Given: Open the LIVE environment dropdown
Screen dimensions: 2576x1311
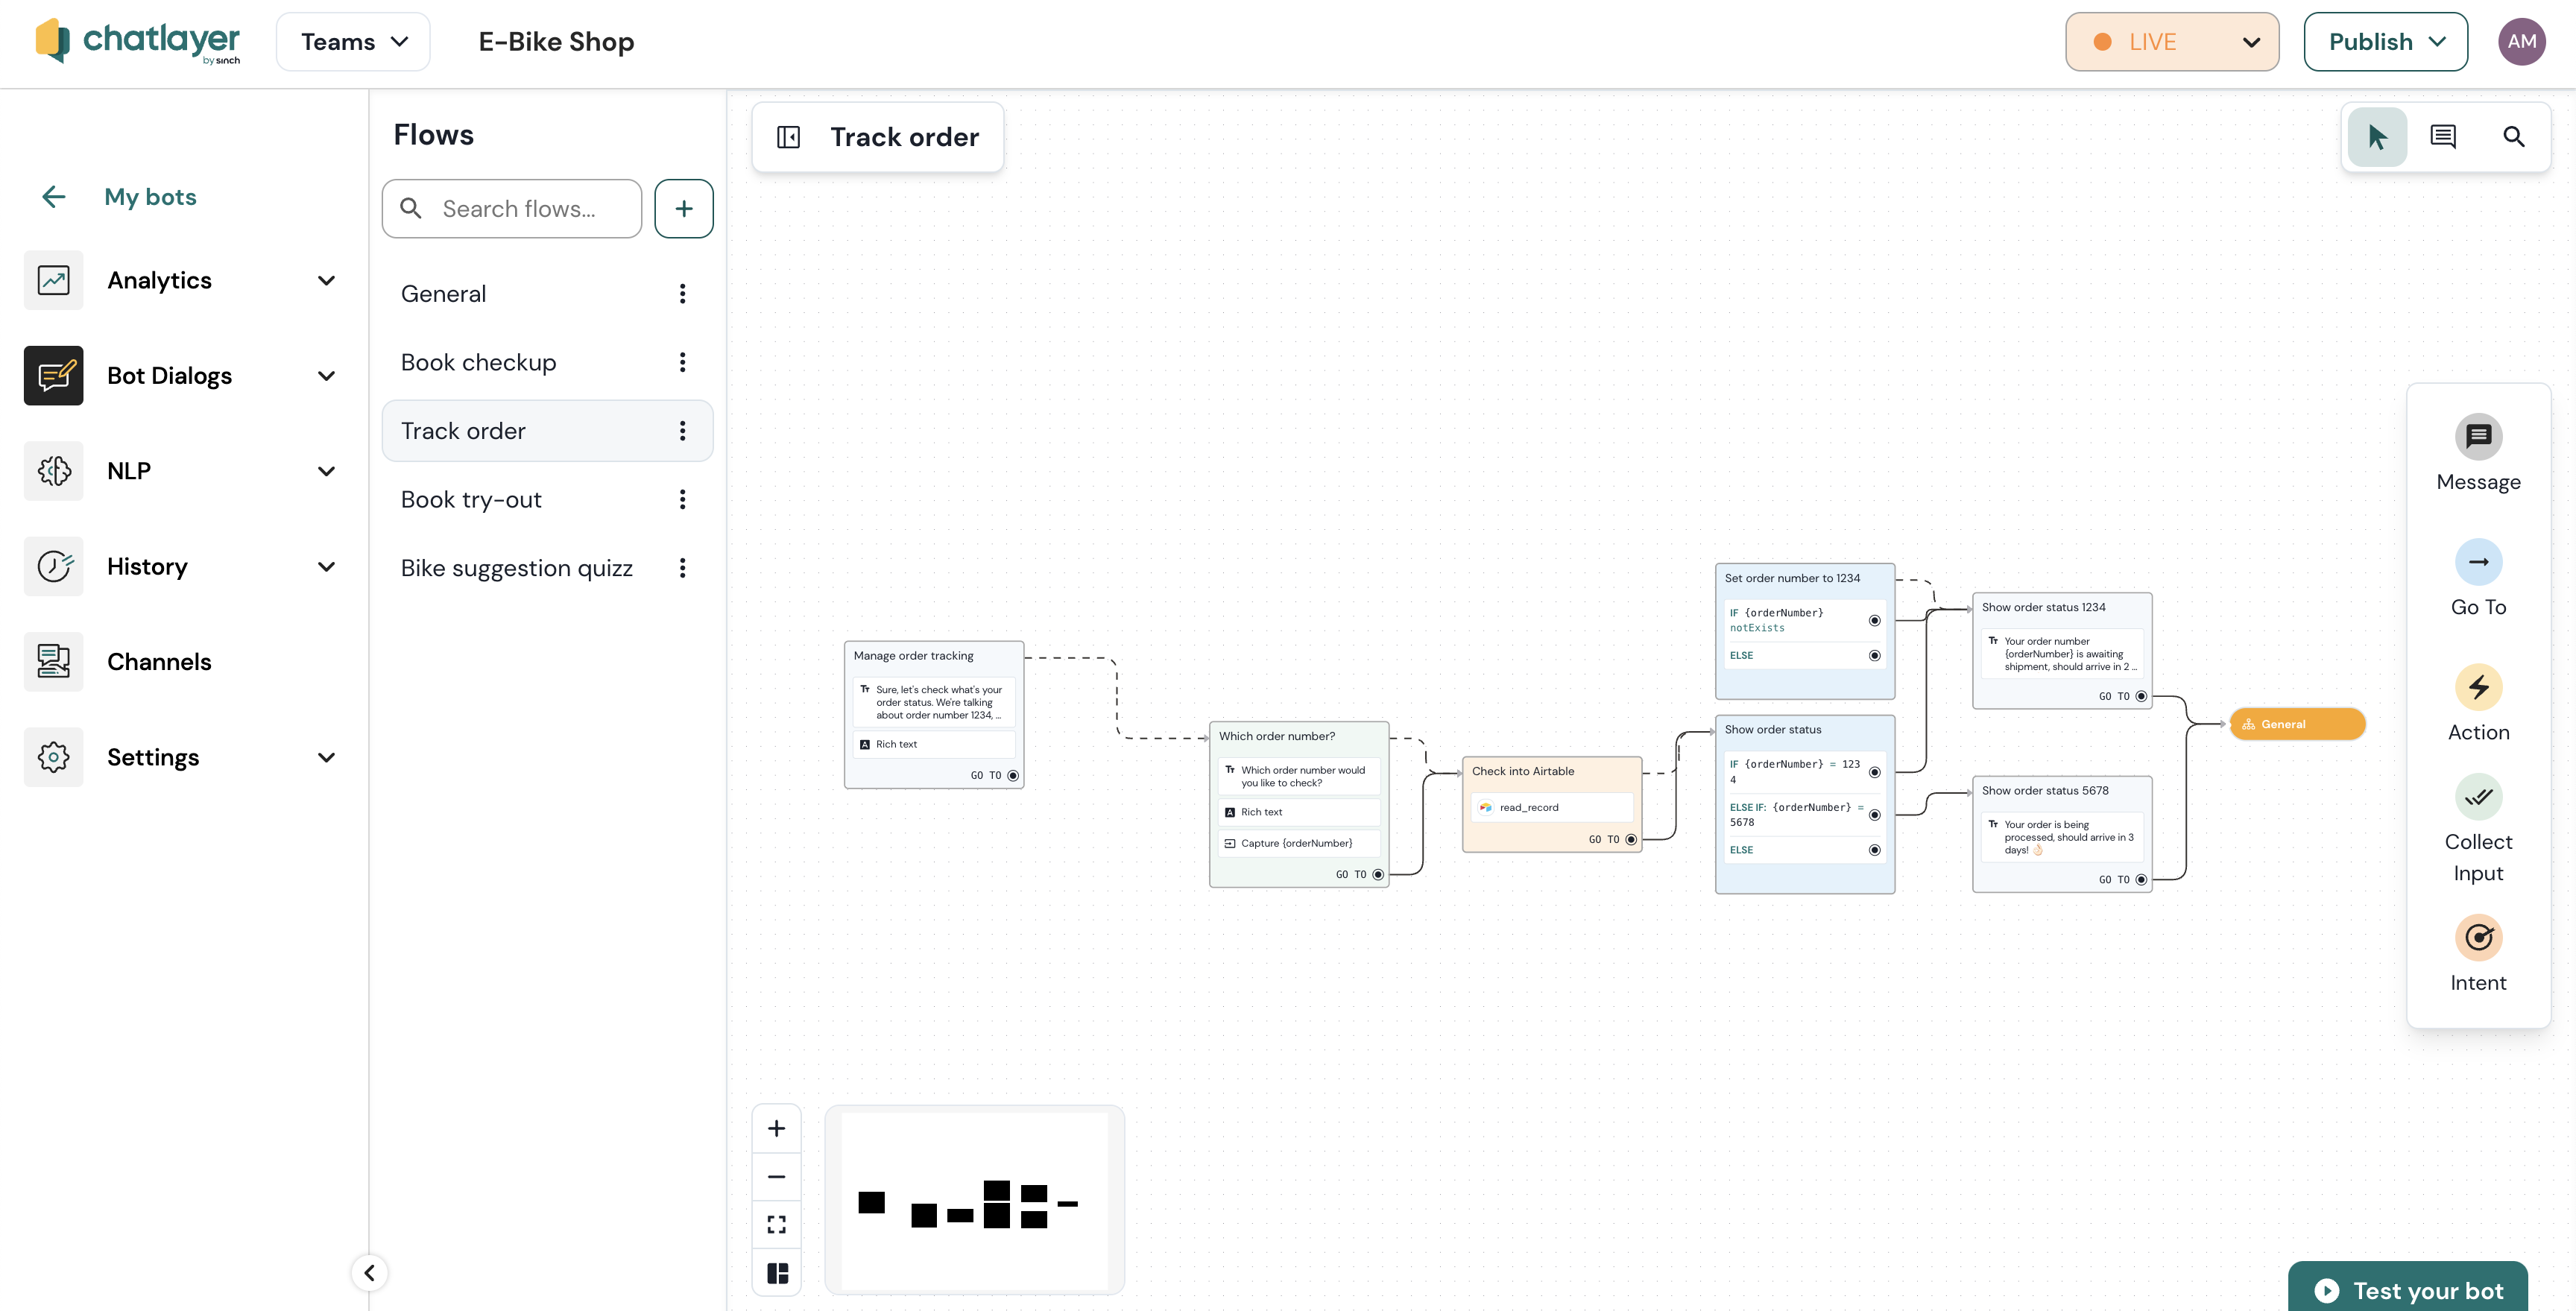Looking at the screenshot, I should tap(2172, 42).
